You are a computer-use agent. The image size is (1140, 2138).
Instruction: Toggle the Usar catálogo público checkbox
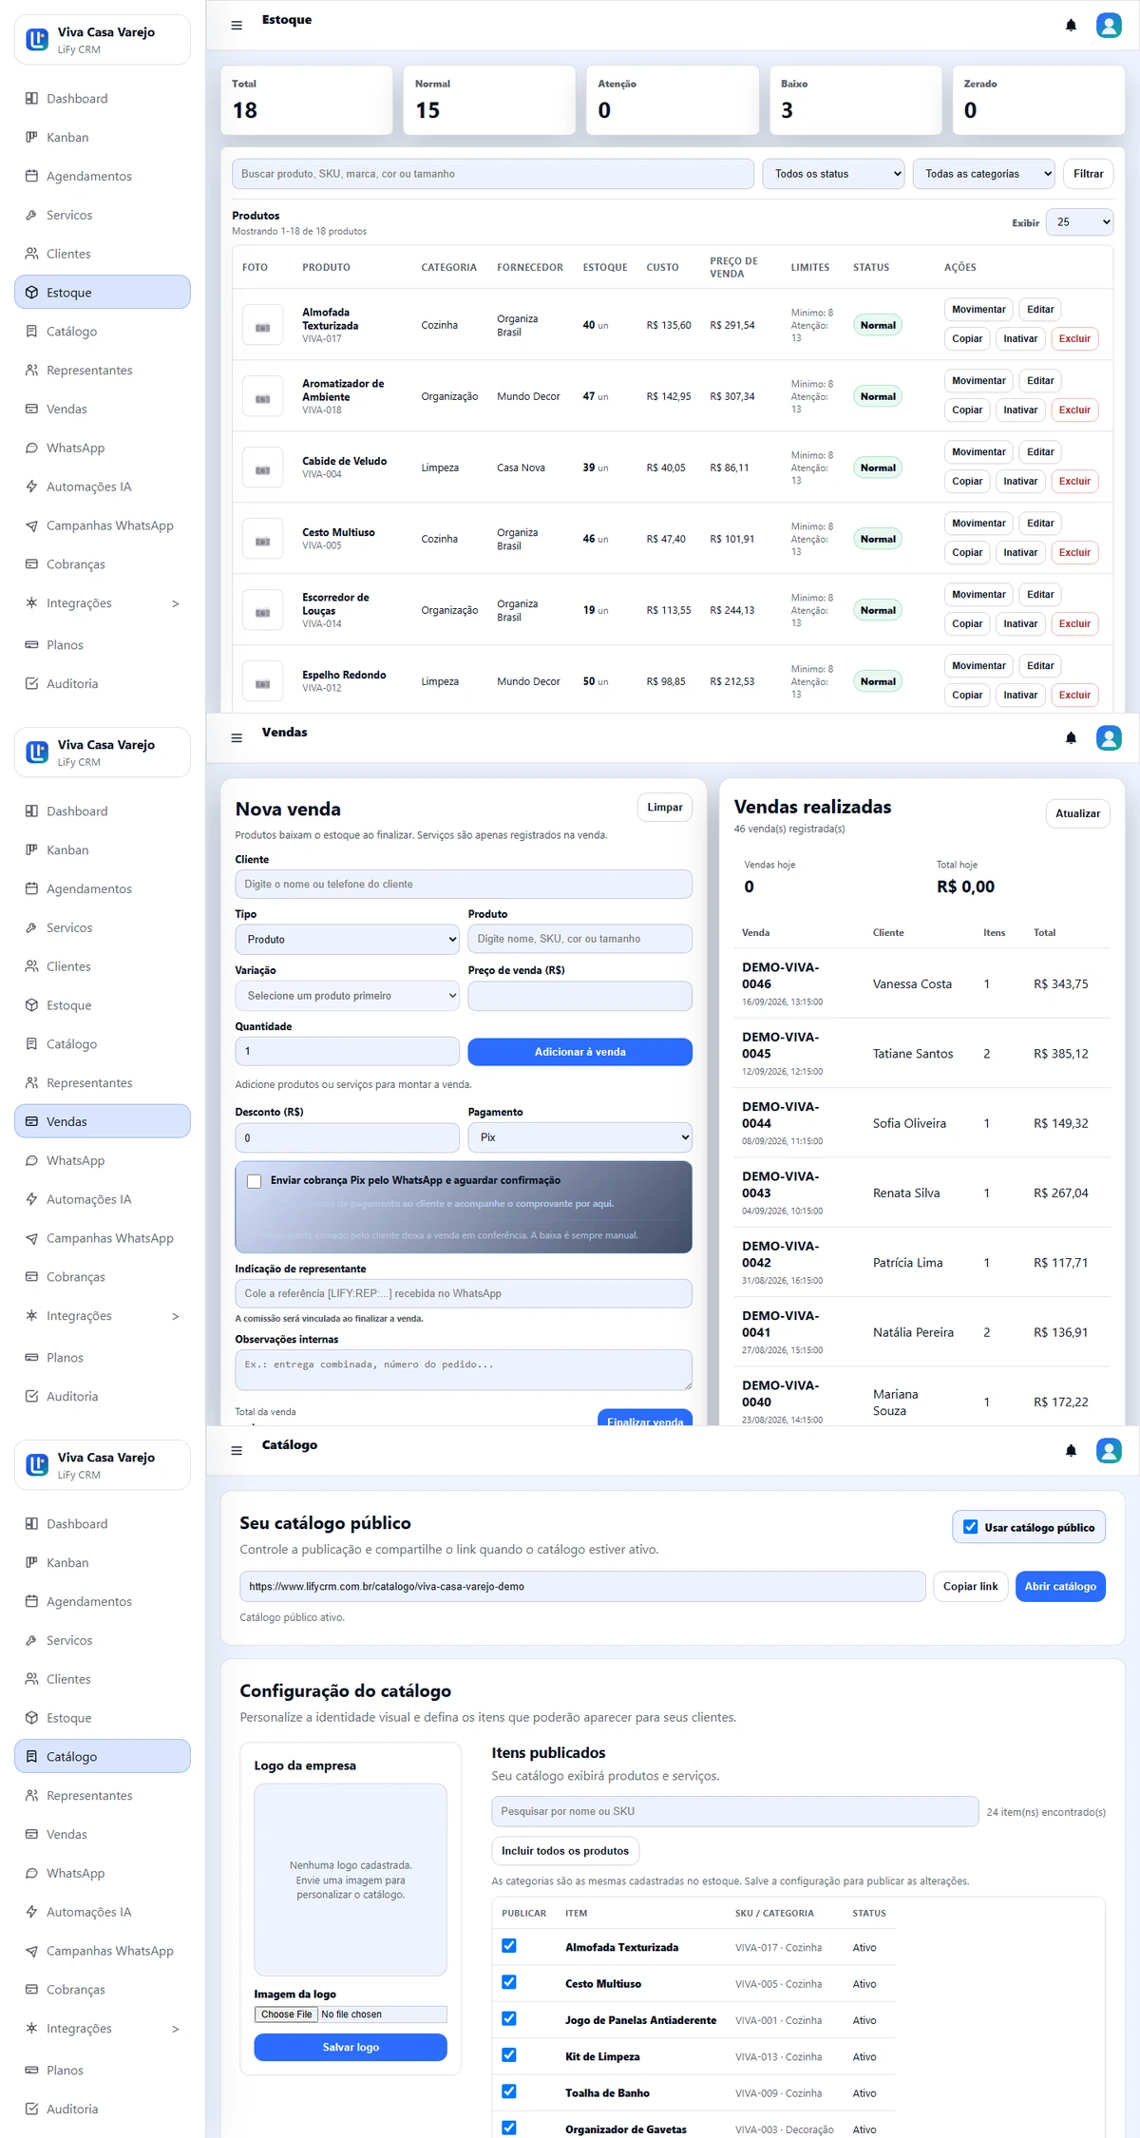point(970,1527)
